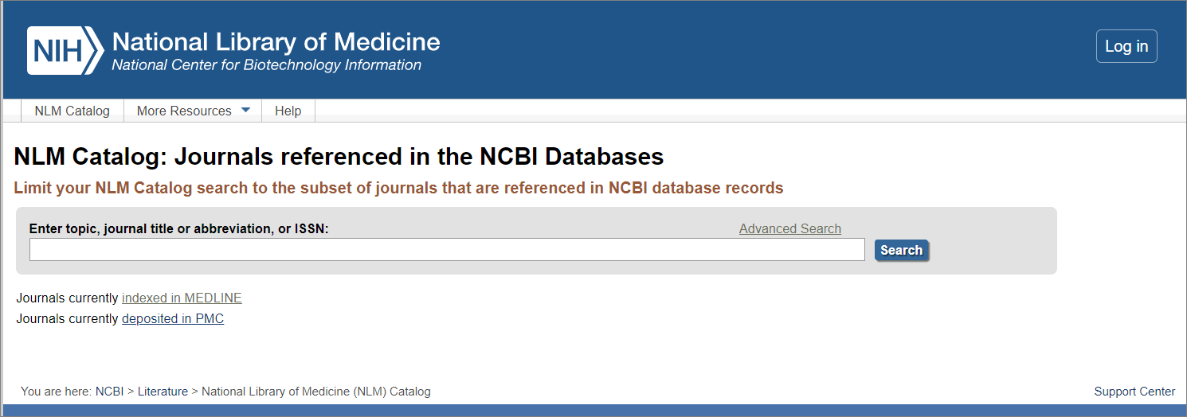Click the blue Search button
The image size is (1187, 417).
(902, 250)
